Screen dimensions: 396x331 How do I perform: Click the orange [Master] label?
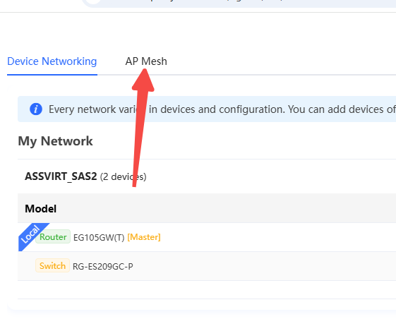144,237
